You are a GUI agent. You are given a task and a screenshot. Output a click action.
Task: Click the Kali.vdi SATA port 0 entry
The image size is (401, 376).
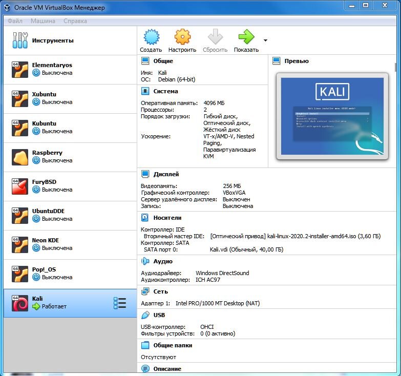[246, 249]
